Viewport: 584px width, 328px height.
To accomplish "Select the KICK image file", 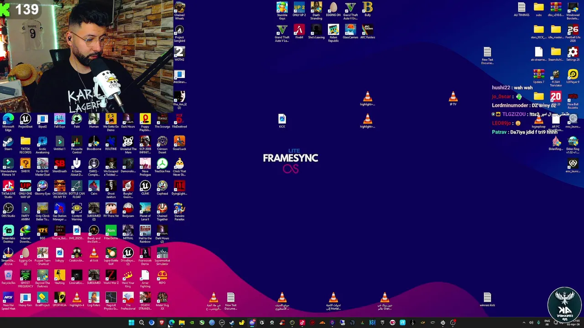I will (x=282, y=121).
